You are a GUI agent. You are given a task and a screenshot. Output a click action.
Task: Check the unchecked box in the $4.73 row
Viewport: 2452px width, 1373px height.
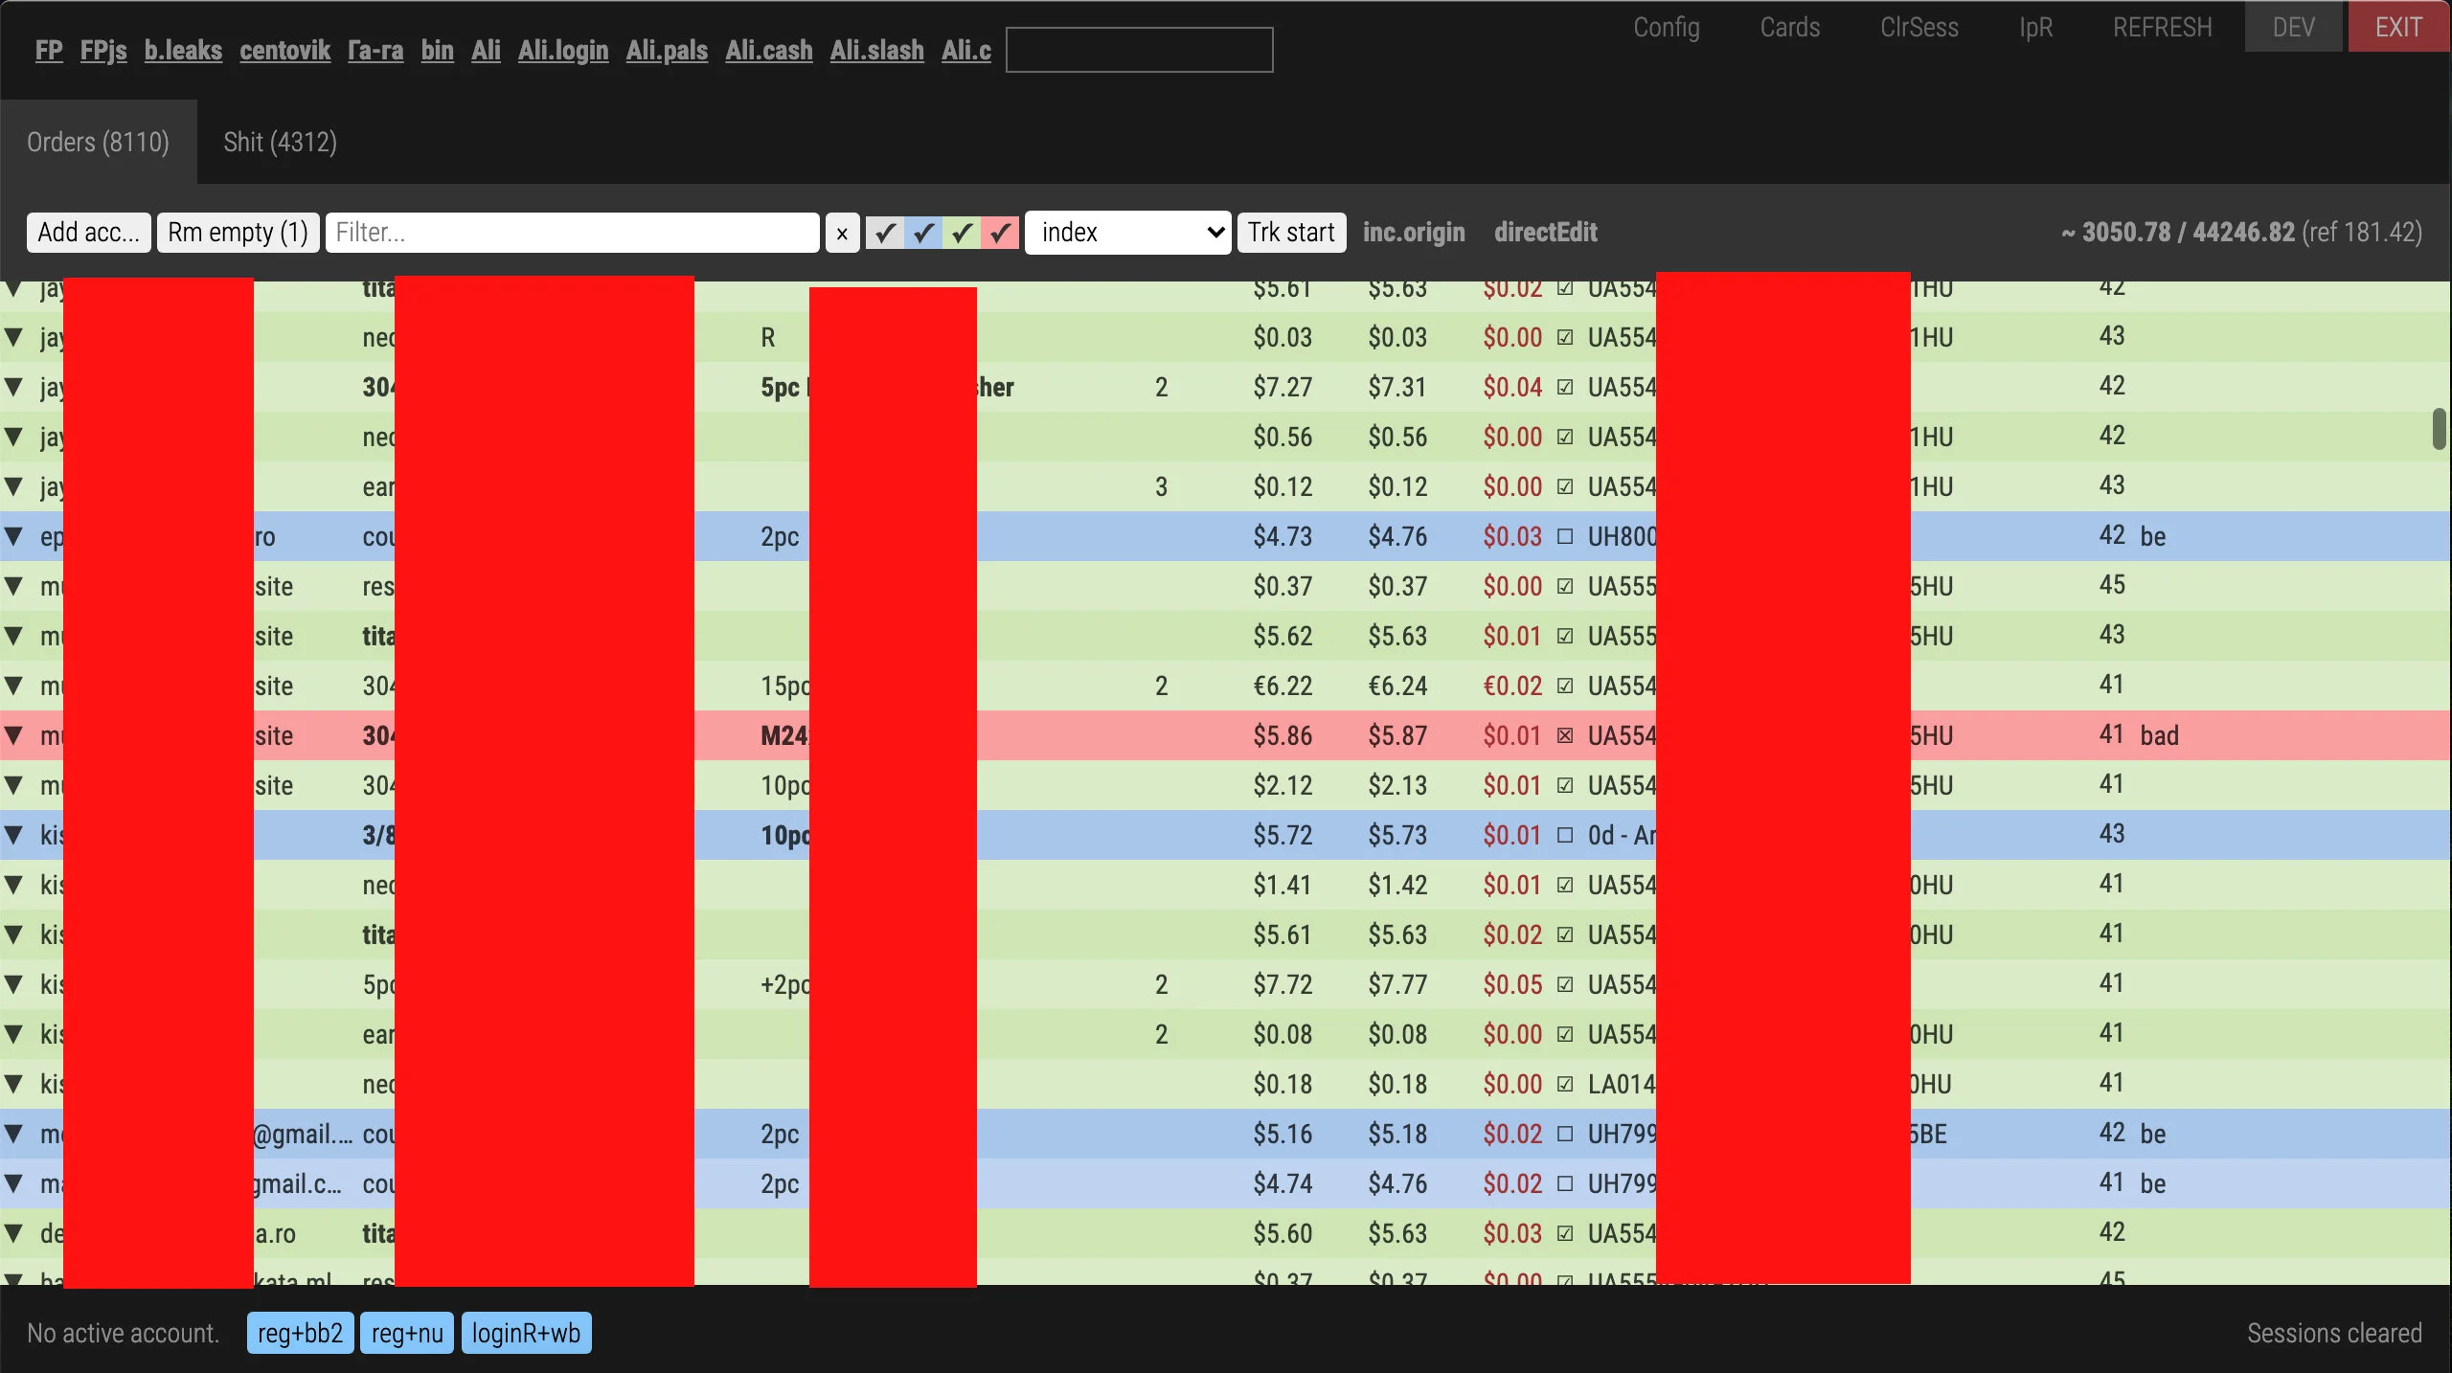pyautogui.click(x=1564, y=536)
